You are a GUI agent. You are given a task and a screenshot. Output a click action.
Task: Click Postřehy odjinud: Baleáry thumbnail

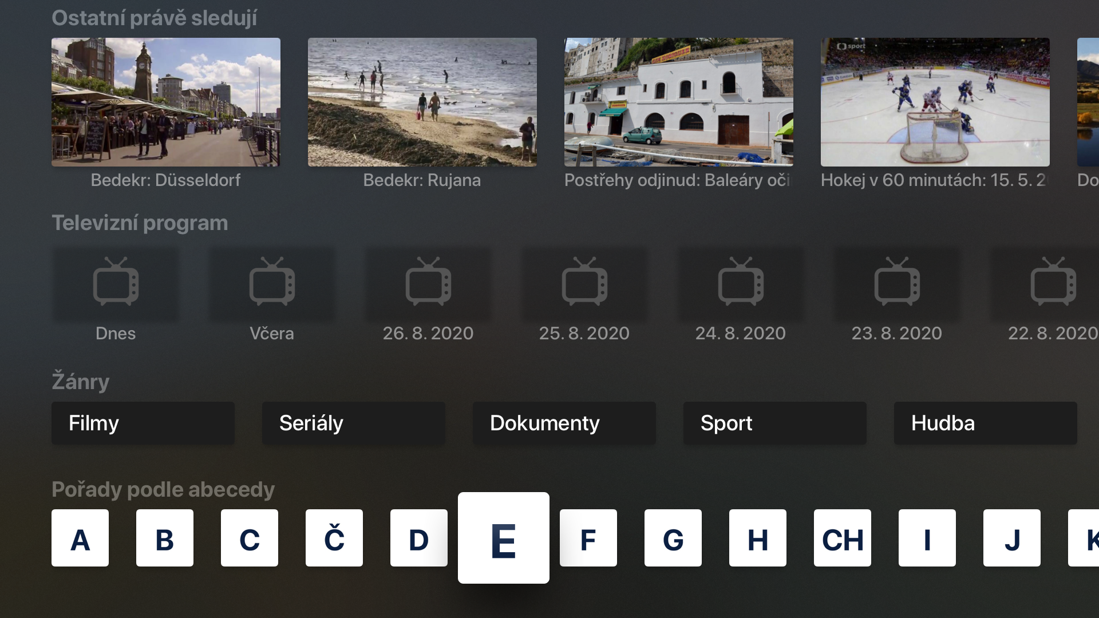coord(678,102)
